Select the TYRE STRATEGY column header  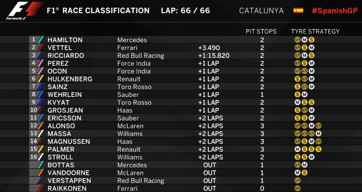tap(315, 32)
